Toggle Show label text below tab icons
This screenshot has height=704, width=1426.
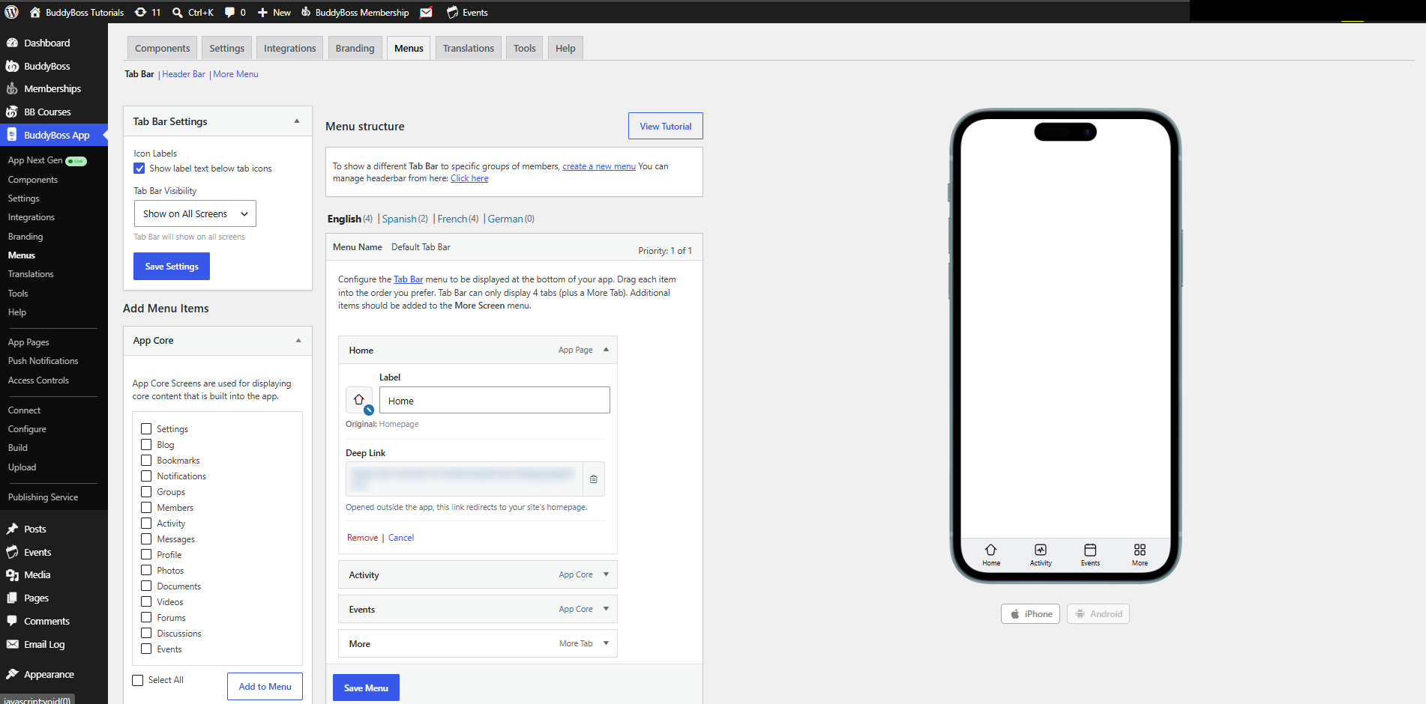(139, 169)
